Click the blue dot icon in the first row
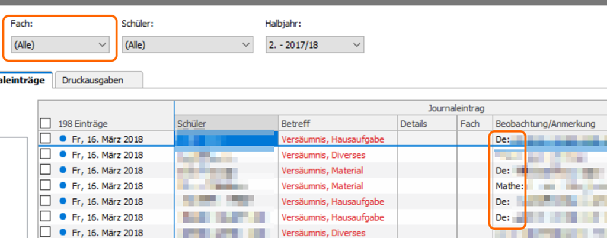This screenshot has width=607, height=238. click(63, 139)
